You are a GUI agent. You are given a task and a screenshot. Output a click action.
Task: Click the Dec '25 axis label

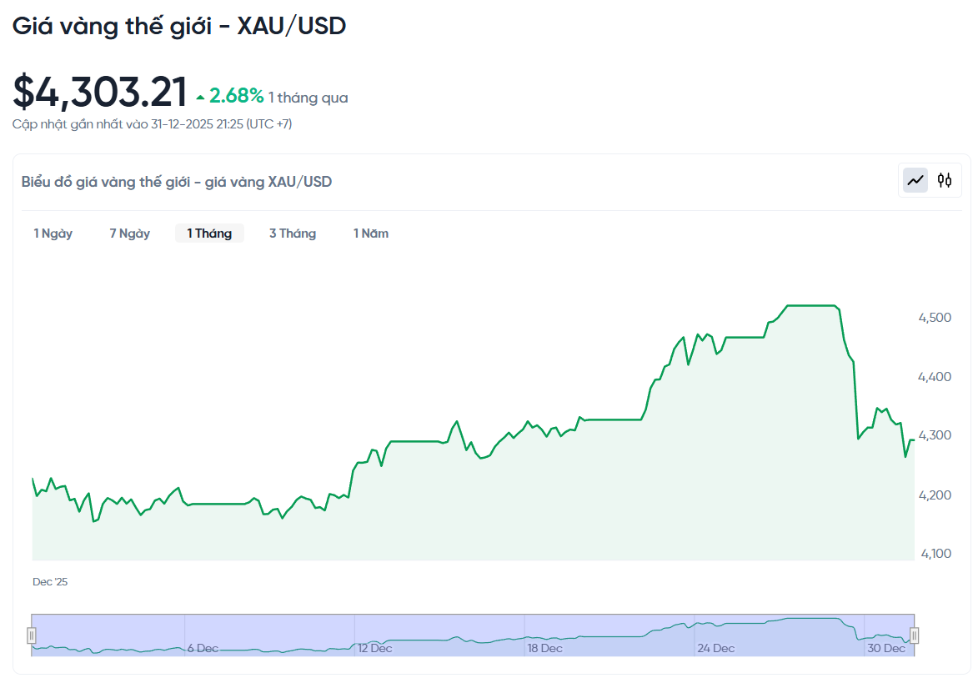50,581
